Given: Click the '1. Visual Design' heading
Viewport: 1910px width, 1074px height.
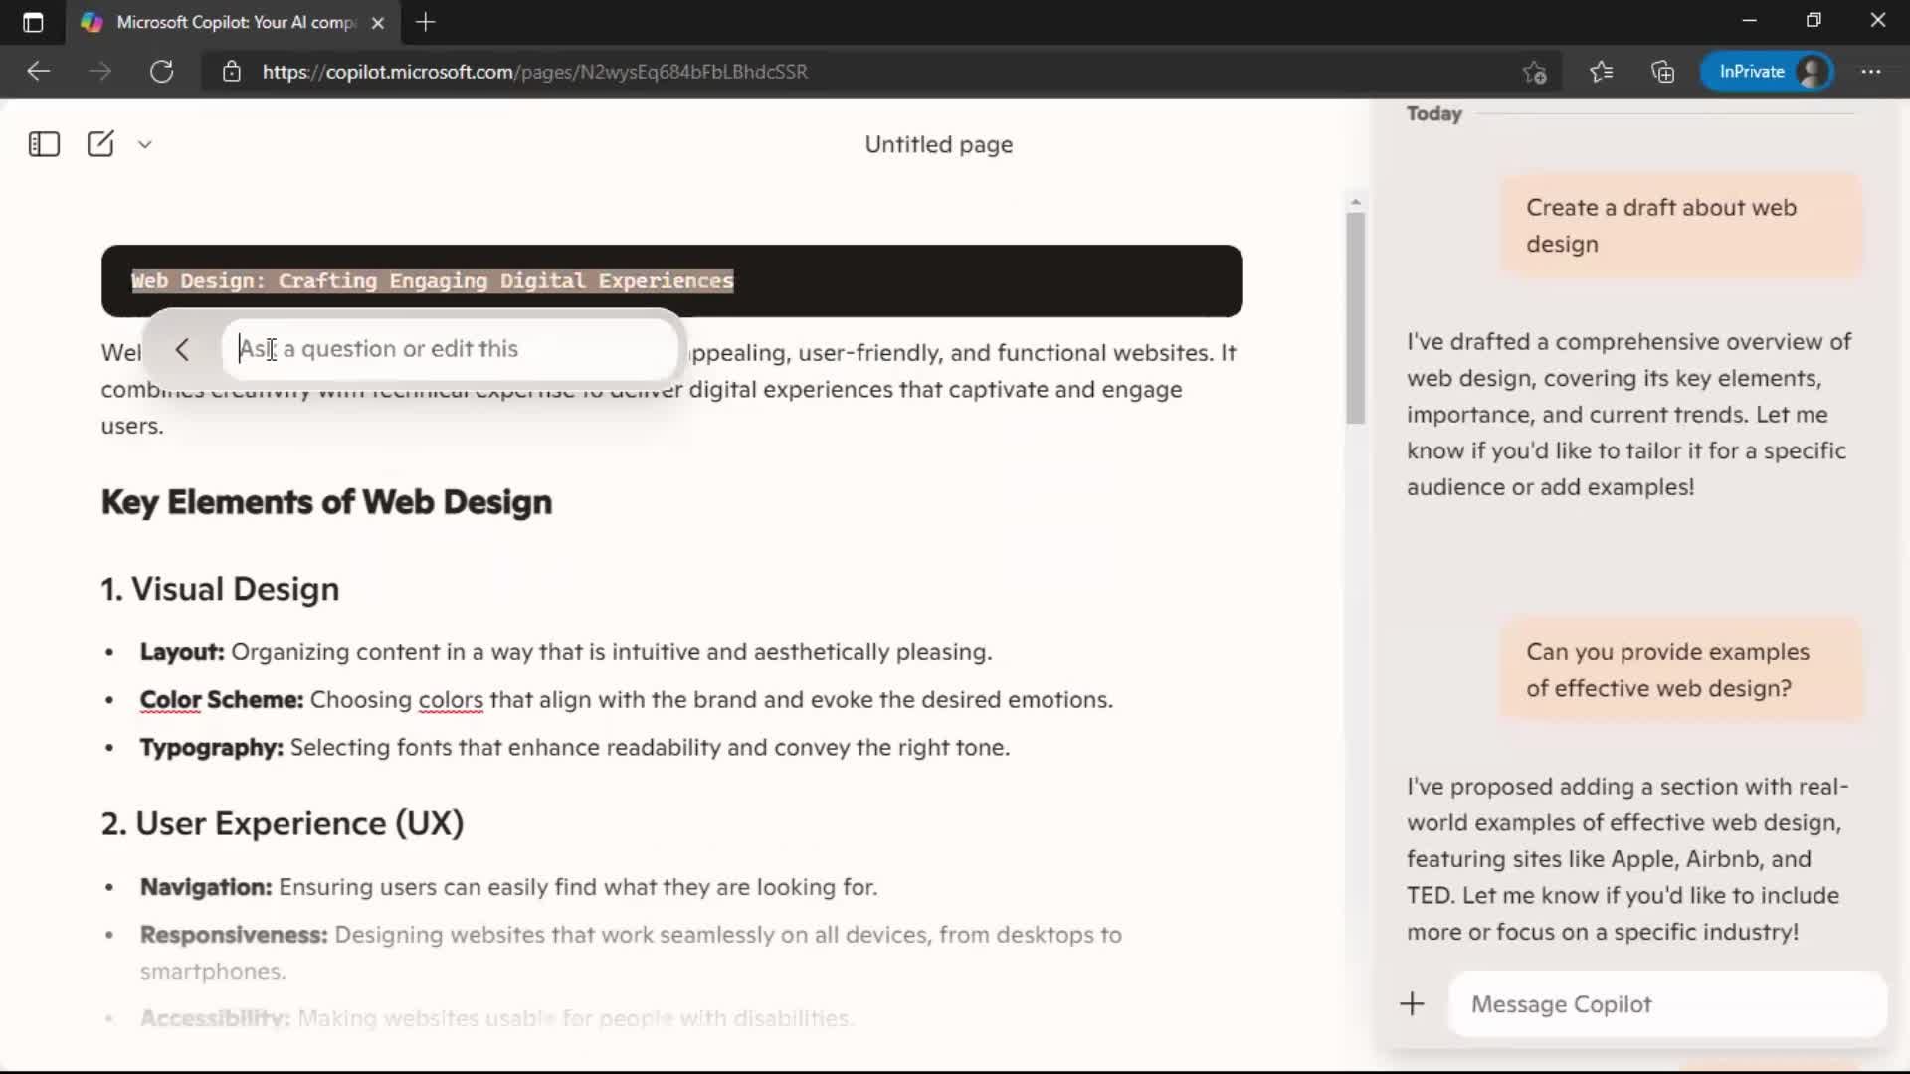Looking at the screenshot, I should [220, 589].
